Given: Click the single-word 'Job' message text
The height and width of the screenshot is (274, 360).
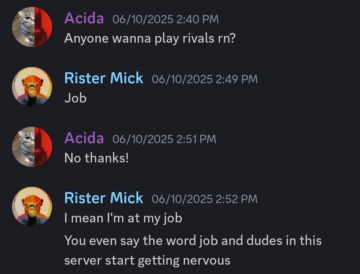Looking at the screenshot, I should [x=75, y=98].
